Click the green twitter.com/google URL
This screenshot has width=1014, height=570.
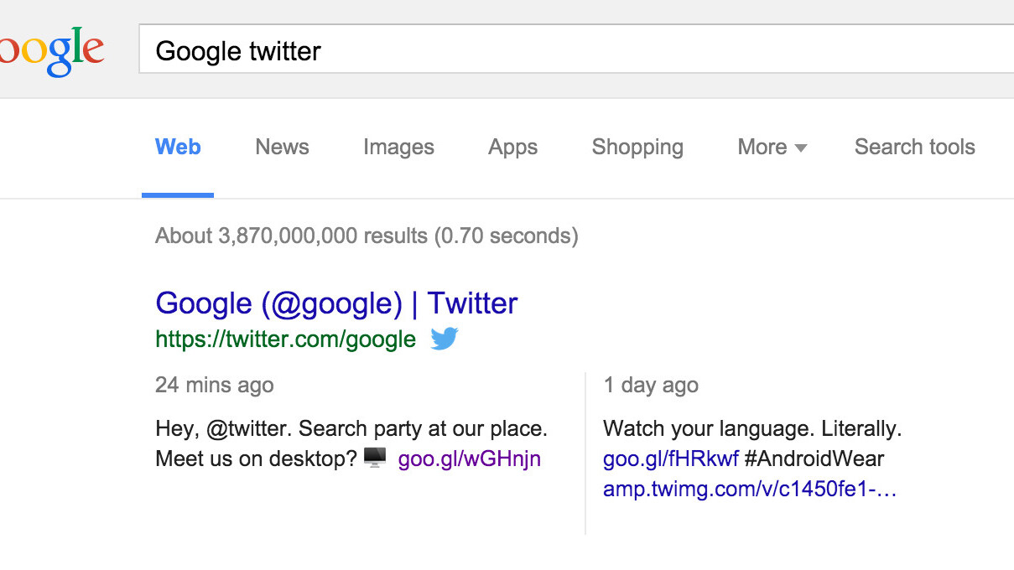pyautogui.click(x=285, y=339)
